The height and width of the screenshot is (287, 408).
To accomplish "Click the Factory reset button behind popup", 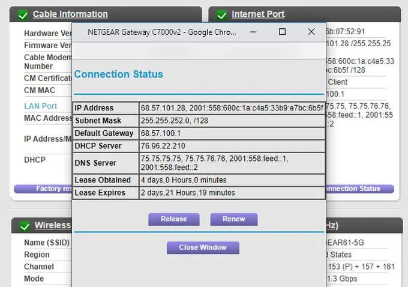I will (45, 189).
